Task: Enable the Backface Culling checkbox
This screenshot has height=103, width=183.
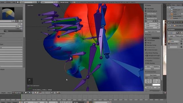Action: [146, 45]
